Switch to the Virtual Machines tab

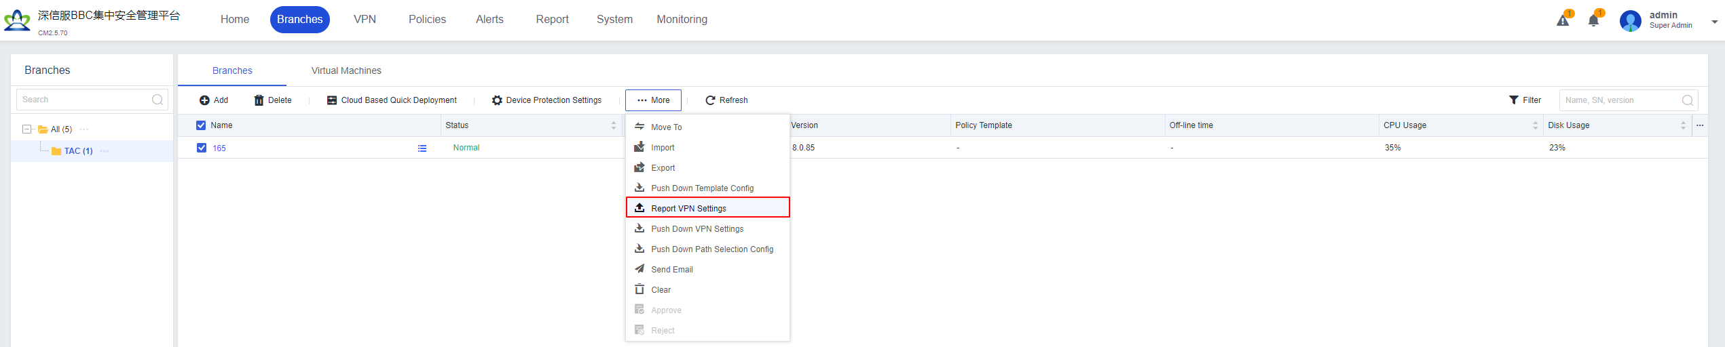346,70
